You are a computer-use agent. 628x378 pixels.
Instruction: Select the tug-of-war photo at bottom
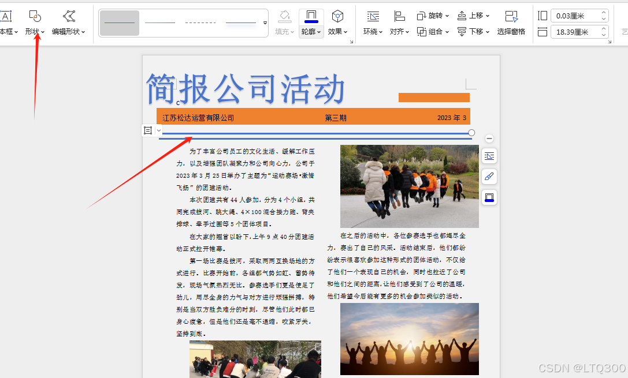coord(255,359)
